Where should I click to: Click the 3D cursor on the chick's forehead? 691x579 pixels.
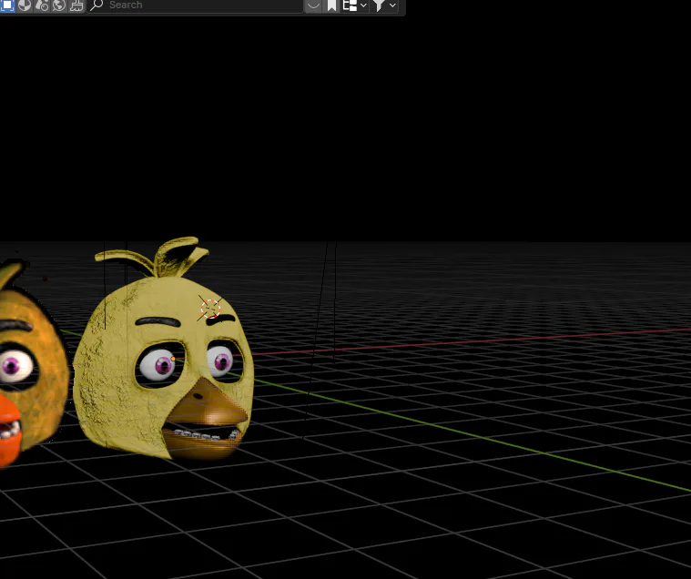pos(210,308)
